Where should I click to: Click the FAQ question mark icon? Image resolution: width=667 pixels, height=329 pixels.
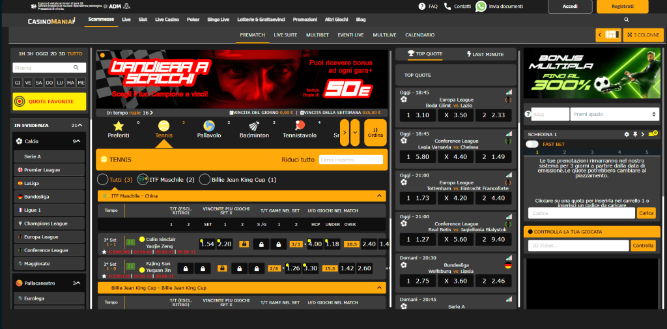(422, 7)
